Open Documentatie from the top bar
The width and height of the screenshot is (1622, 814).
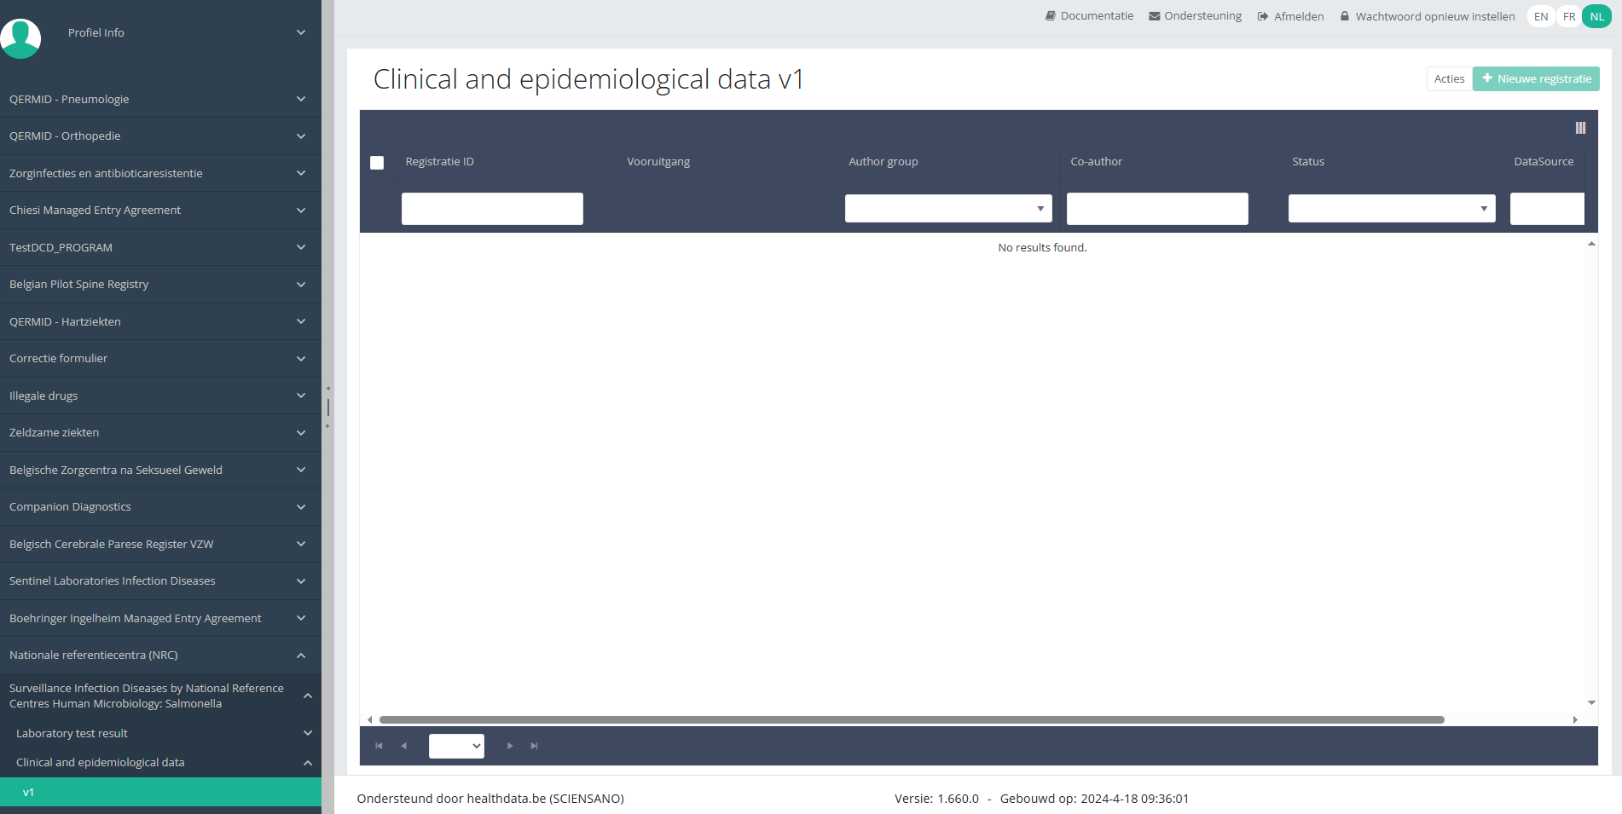(x=1089, y=16)
